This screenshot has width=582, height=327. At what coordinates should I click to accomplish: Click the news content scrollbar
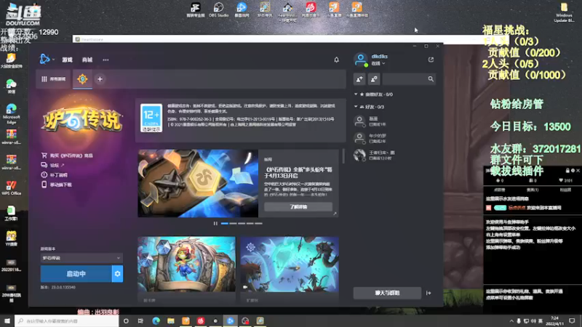(343, 156)
